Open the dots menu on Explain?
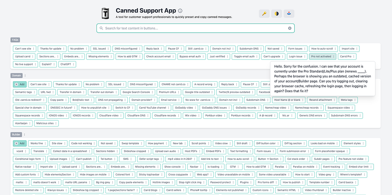392x195 pixels. coord(54,64)
